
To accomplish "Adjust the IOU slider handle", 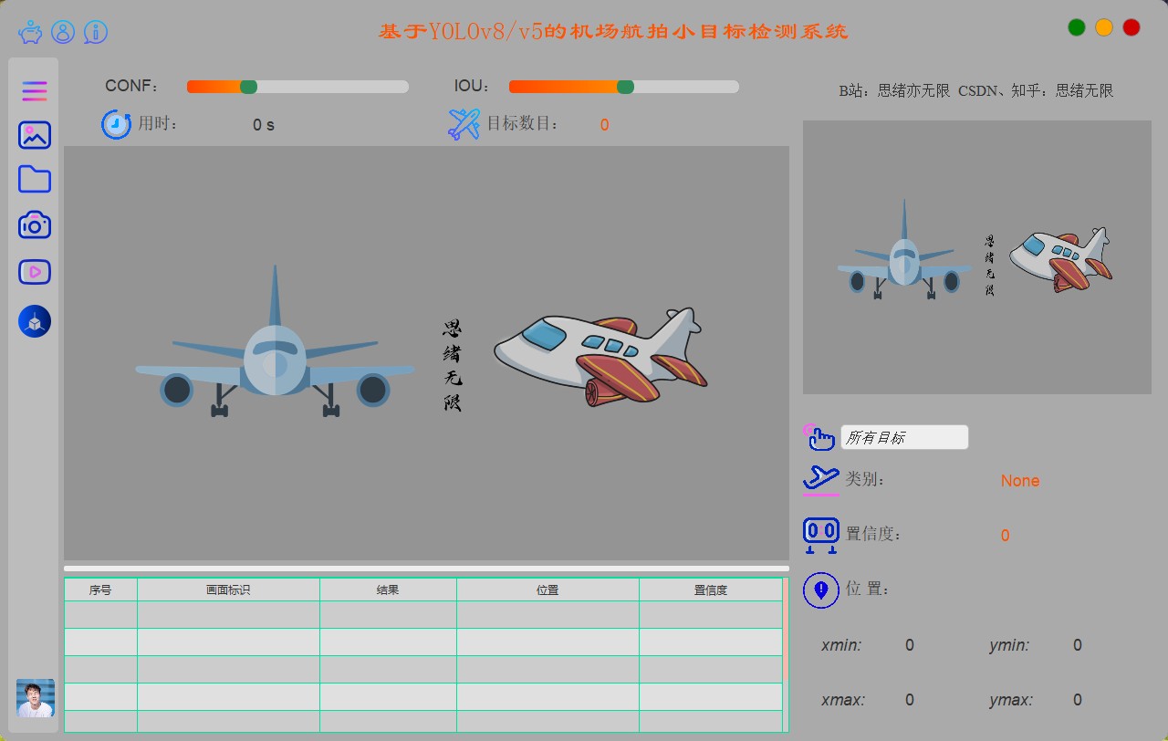I will point(625,87).
